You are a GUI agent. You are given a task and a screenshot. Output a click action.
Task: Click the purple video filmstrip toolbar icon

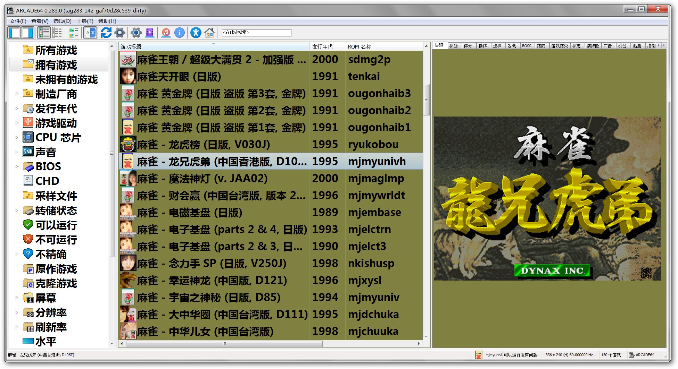pyautogui.click(x=150, y=33)
